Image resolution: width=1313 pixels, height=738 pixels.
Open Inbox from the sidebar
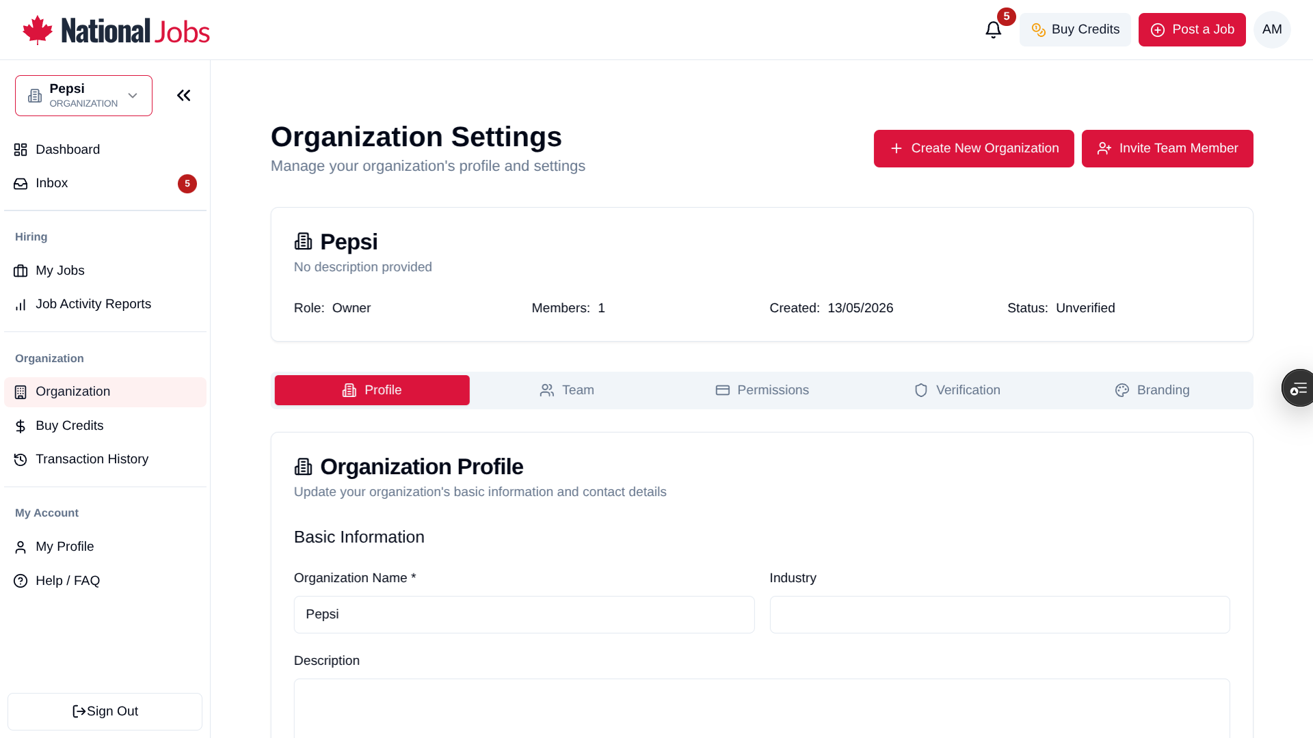coord(105,183)
